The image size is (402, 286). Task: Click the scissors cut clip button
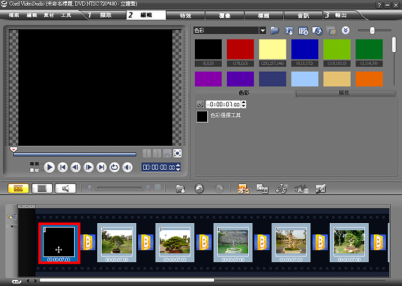click(167, 153)
